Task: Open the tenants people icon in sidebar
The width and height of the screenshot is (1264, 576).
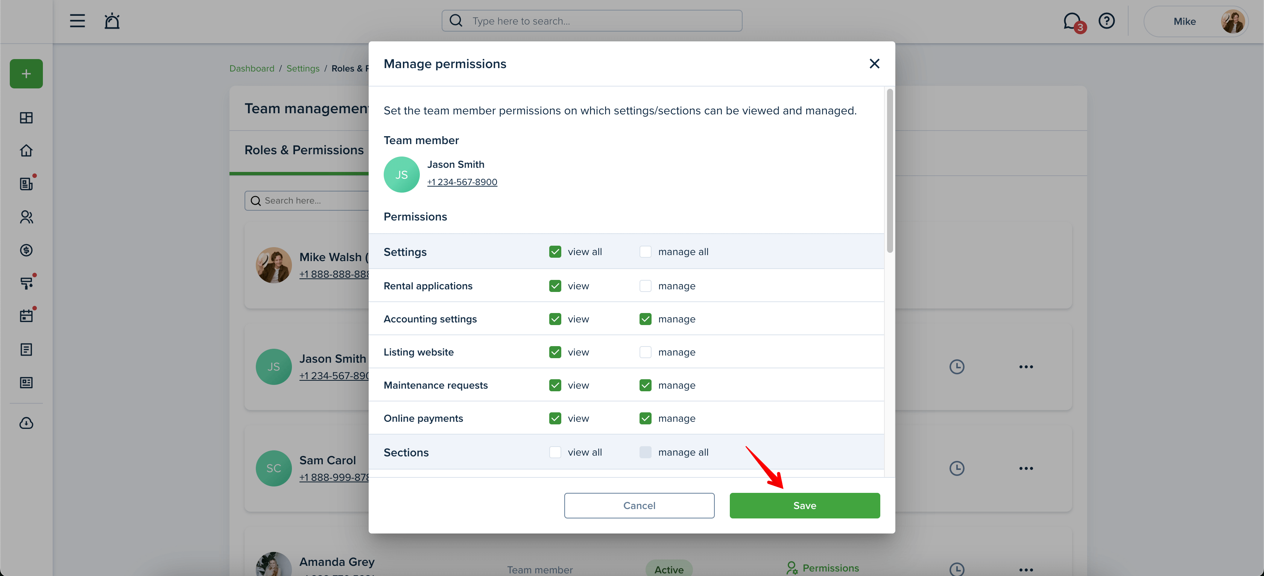Action: click(x=26, y=217)
